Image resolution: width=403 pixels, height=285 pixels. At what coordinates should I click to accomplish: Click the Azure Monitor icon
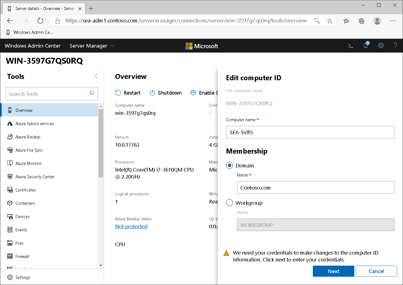[x=10, y=164]
